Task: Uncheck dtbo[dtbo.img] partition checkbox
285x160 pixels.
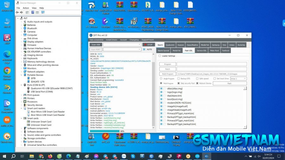Action: [x=161, y=89]
